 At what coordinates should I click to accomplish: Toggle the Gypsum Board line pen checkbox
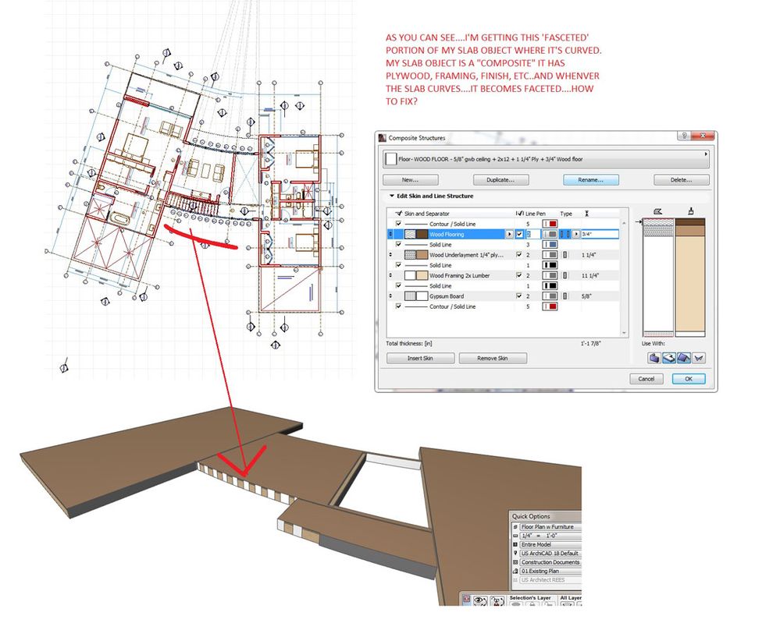tap(519, 296)
